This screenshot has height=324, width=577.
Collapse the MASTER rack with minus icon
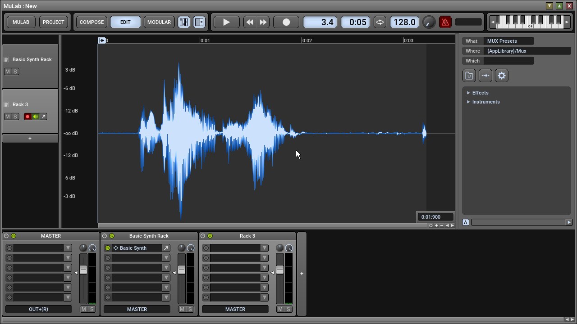click(x=6, y=236)
